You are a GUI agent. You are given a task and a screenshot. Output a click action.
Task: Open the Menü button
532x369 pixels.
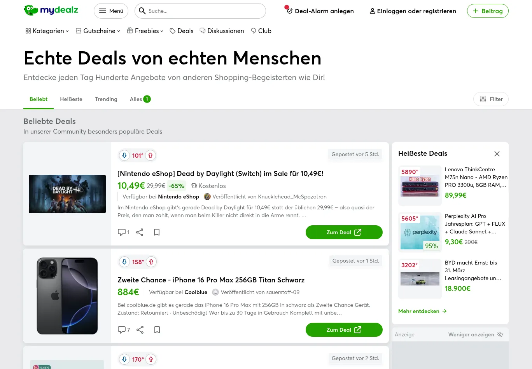111,11
